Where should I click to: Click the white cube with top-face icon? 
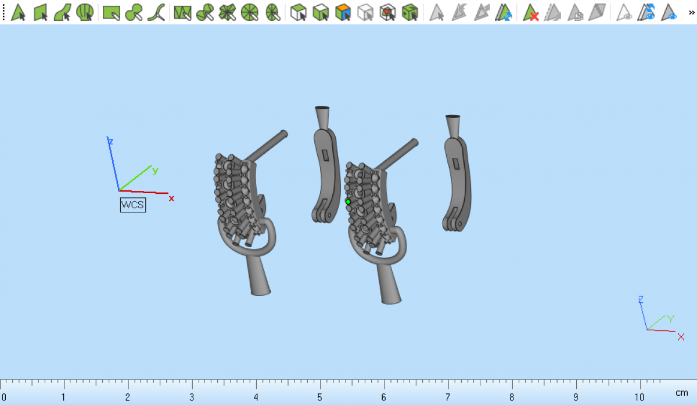pos(321,12)
